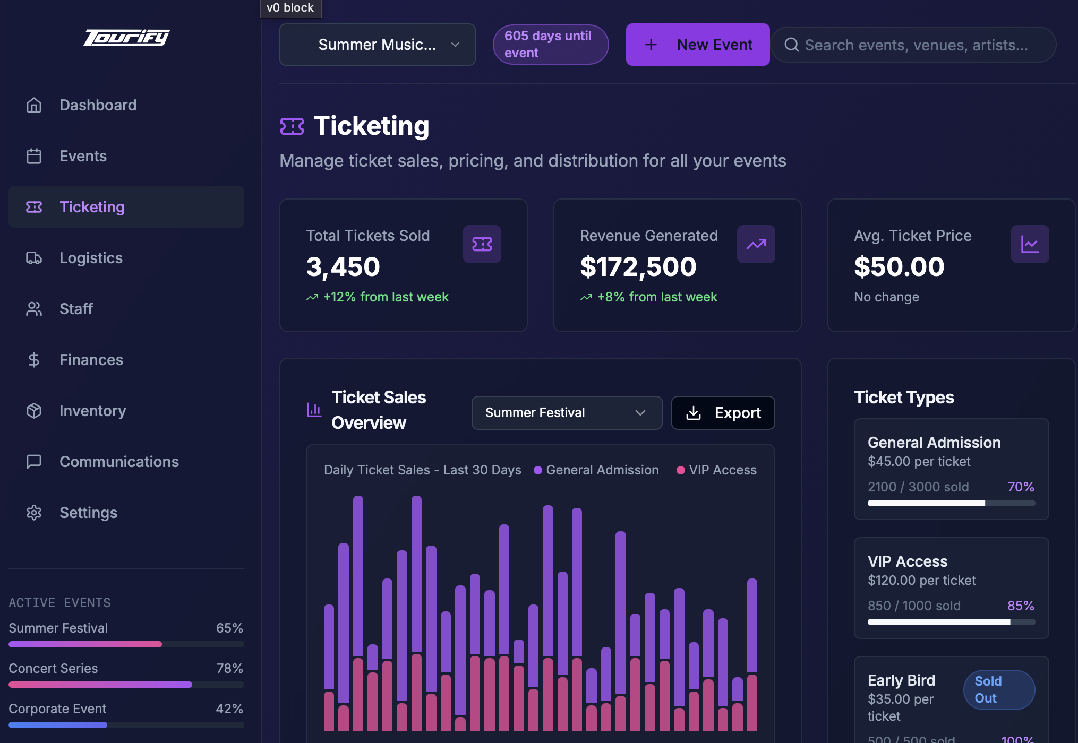Image resolution: width=1078 pixels, height=743 pixels.
Task: Click the search events, venues, artists field
Action: point(913,45)
